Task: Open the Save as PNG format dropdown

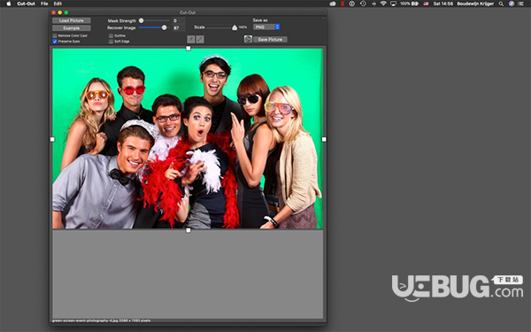Action: pyautogui.click(x=266, y=27)
